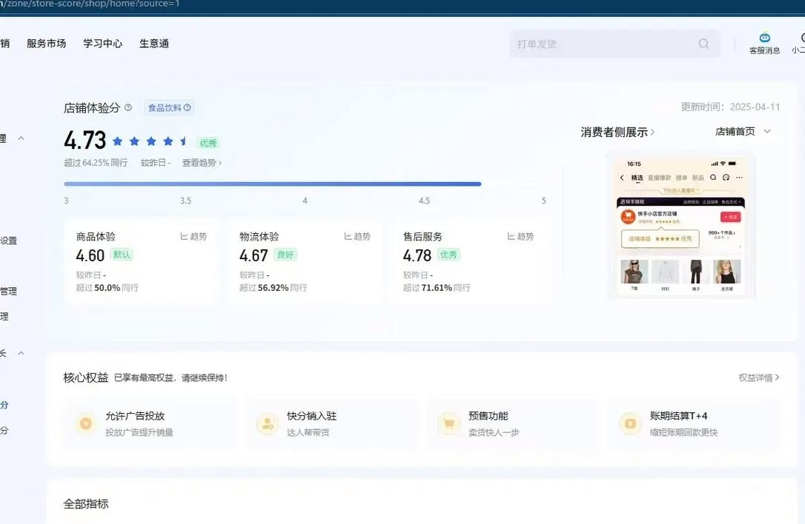The width and height of the screenshot is (805, 524).
Task: Click the icon for 账期结算T+4
Action: (629, 423)
